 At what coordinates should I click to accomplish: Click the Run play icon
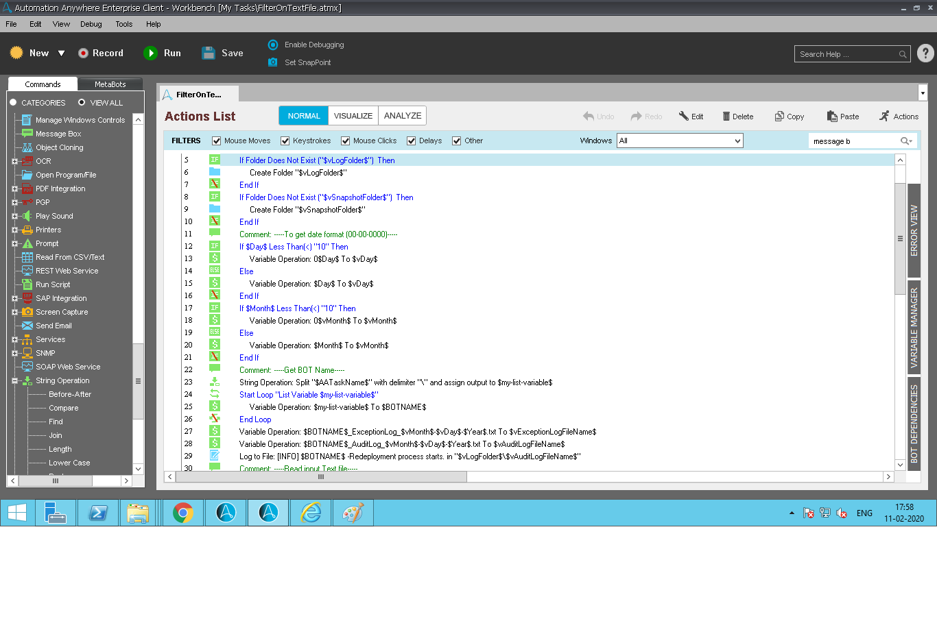point(150,53)
